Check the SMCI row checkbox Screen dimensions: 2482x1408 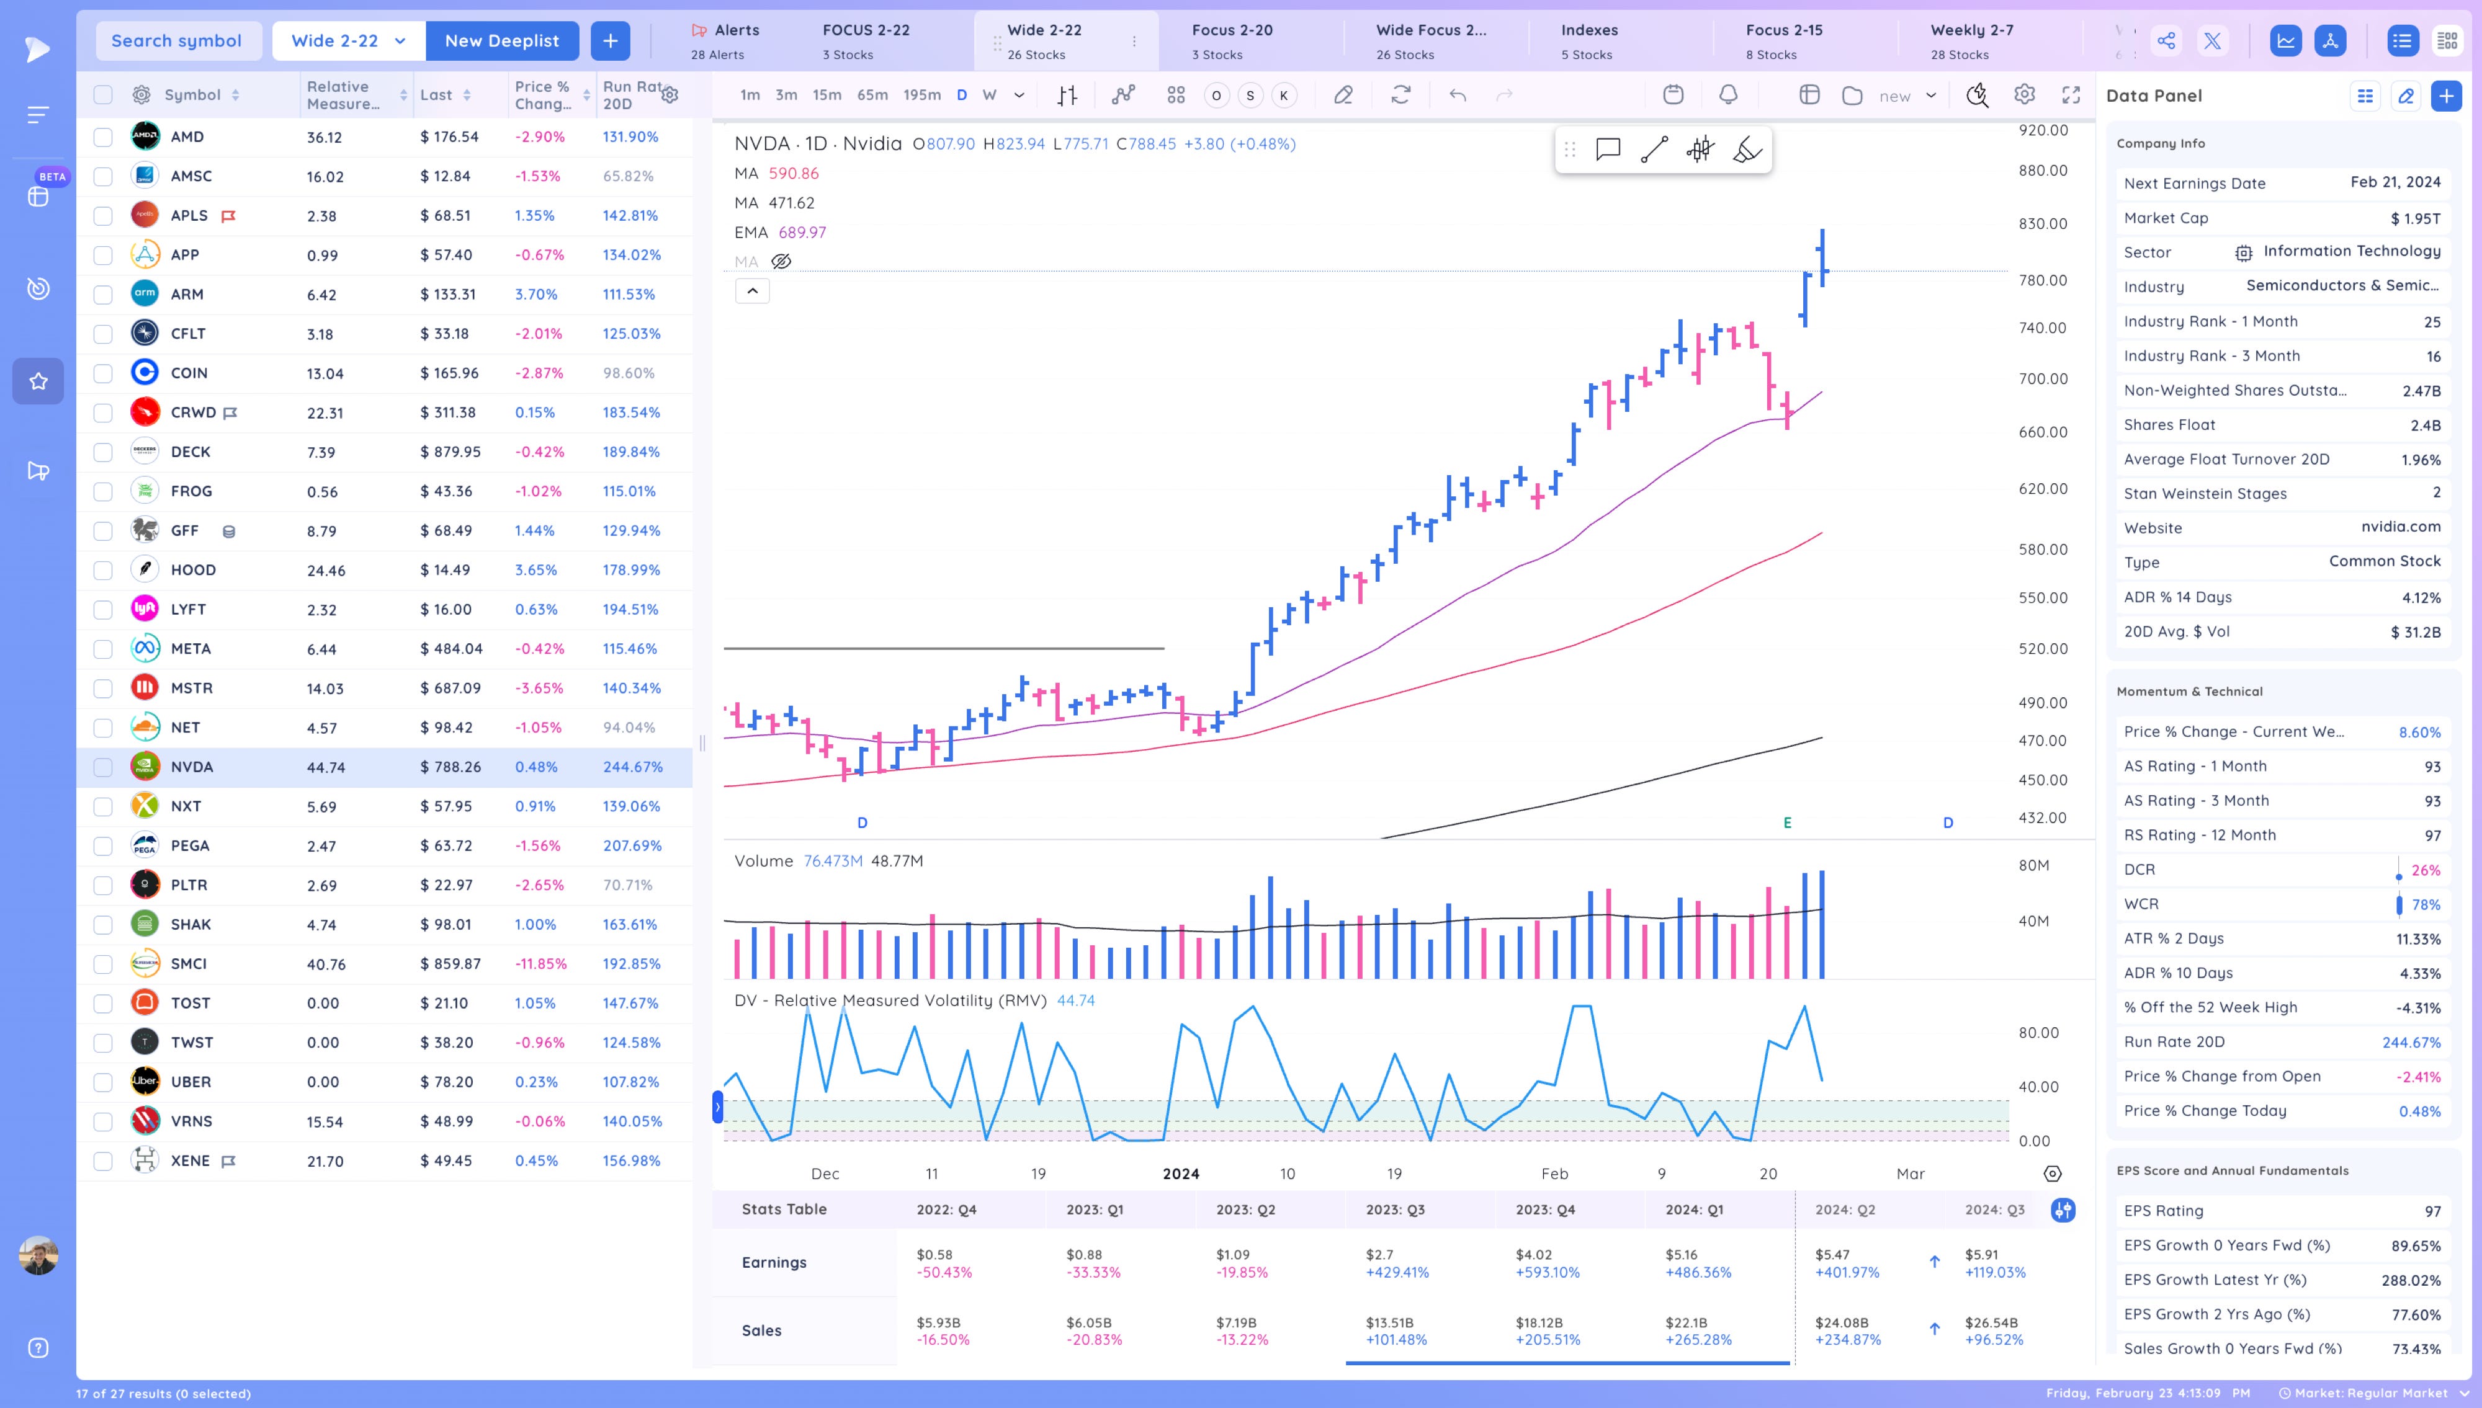coord(102,964)
